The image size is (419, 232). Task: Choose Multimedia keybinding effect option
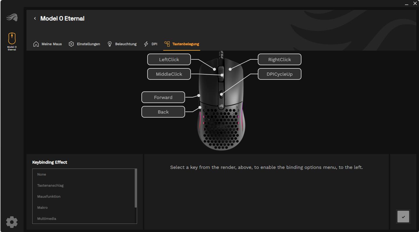click(47, 219)
